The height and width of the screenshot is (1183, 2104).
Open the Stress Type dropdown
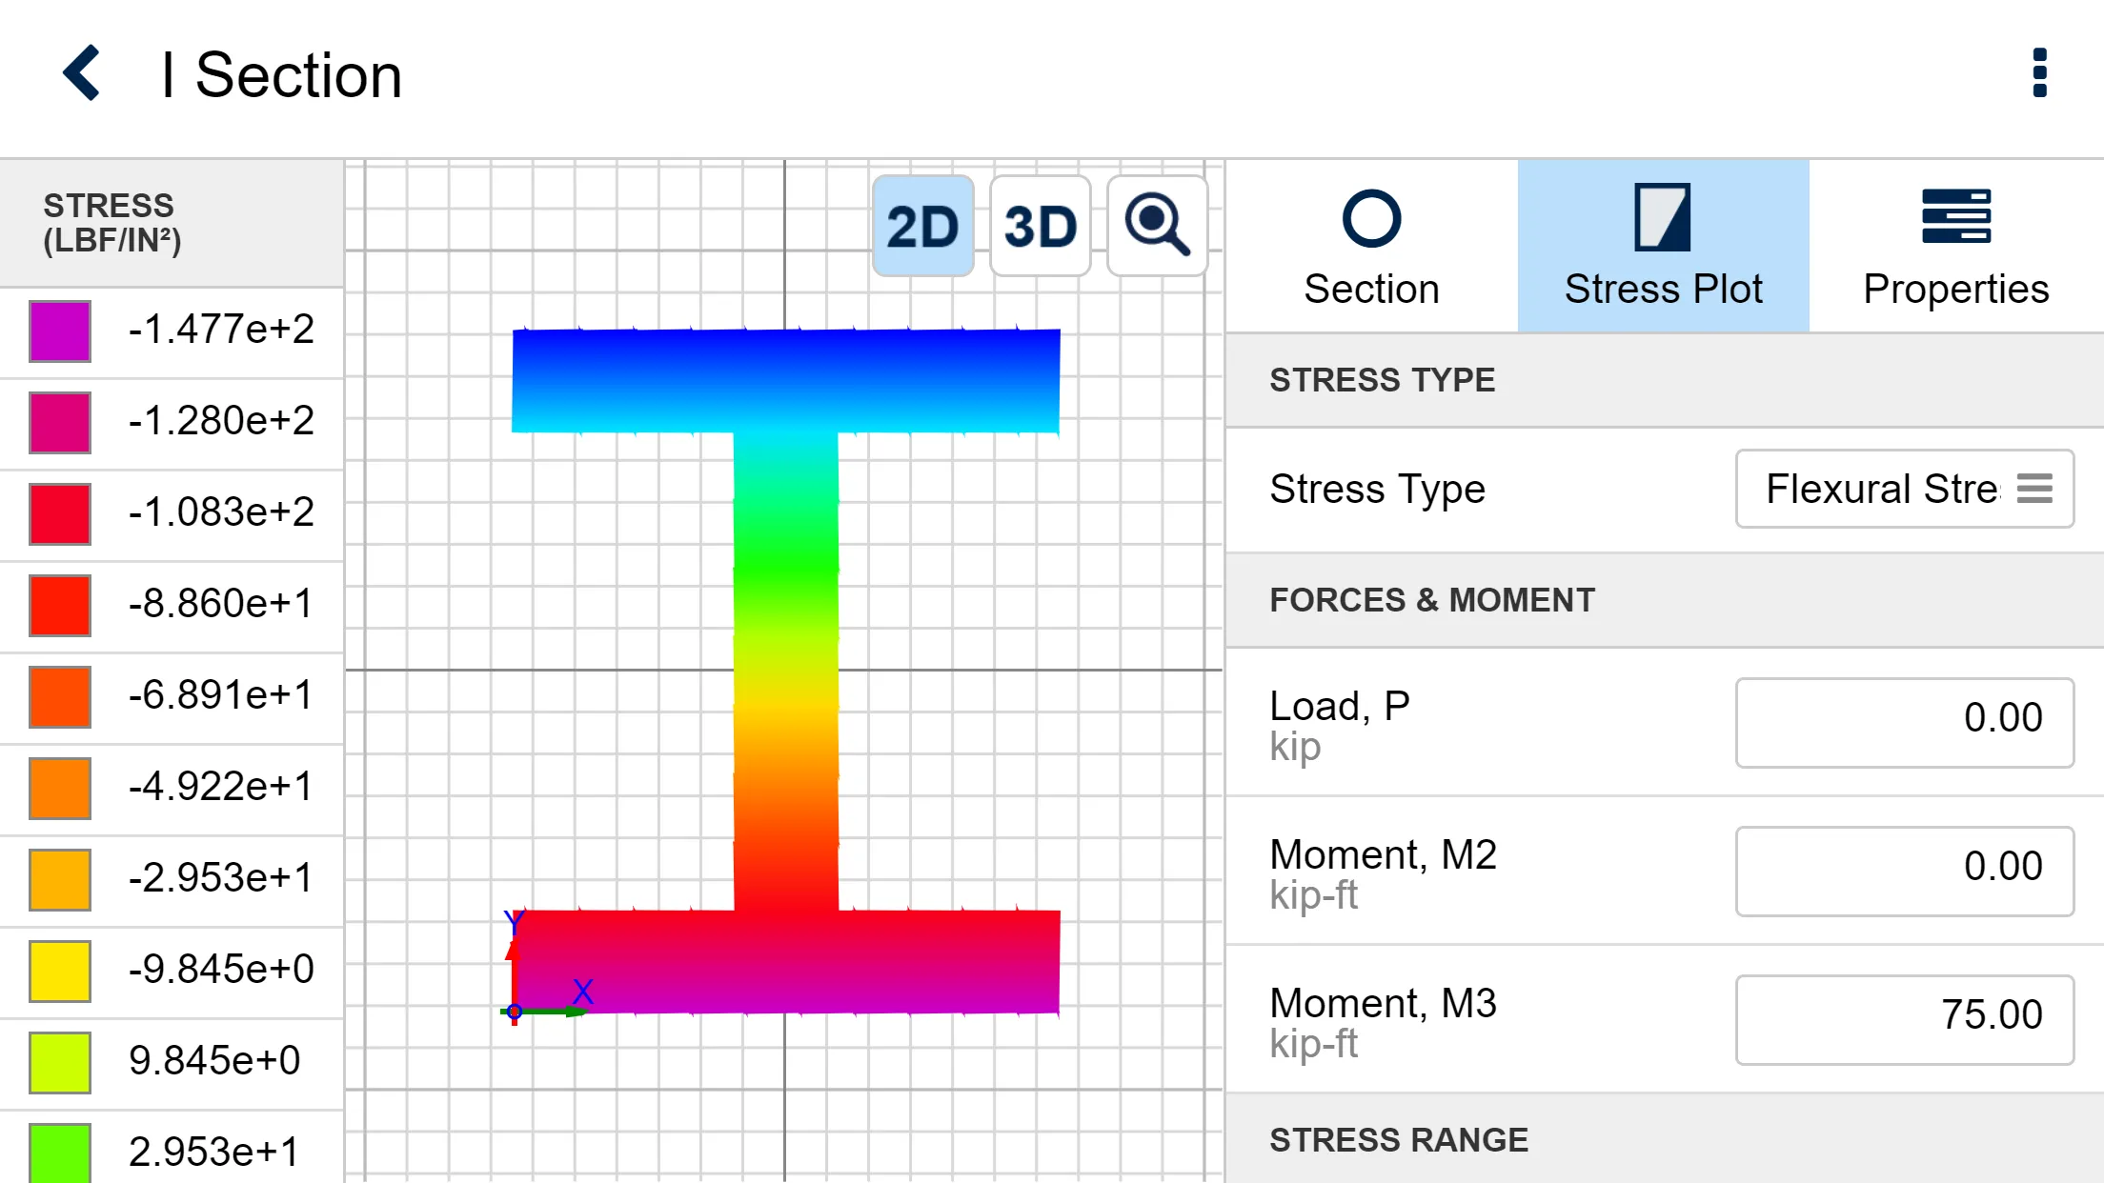click(x=1902, y=490)
